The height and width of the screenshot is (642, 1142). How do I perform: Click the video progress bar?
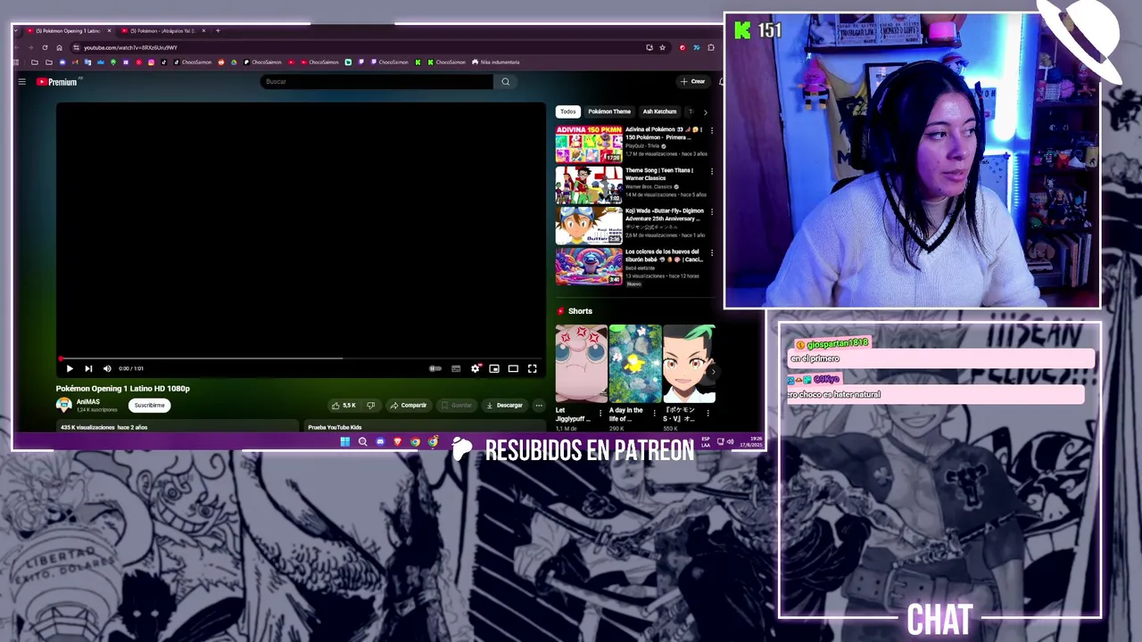tap(302, 358)
